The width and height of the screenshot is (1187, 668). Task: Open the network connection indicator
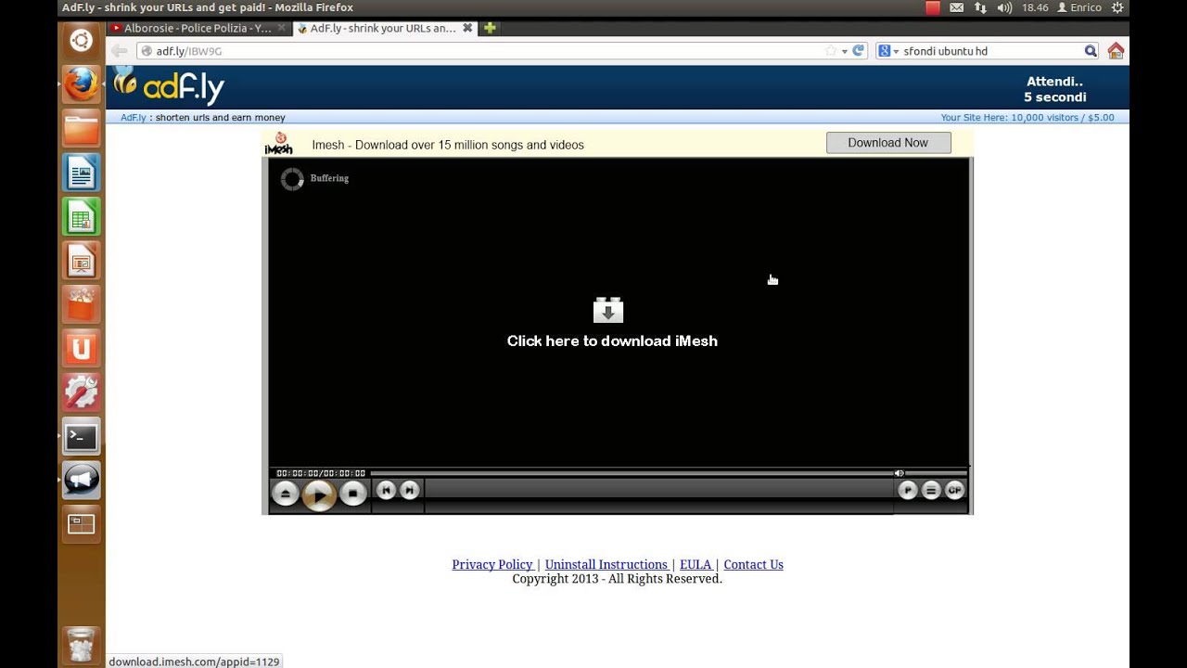point(980,7)
